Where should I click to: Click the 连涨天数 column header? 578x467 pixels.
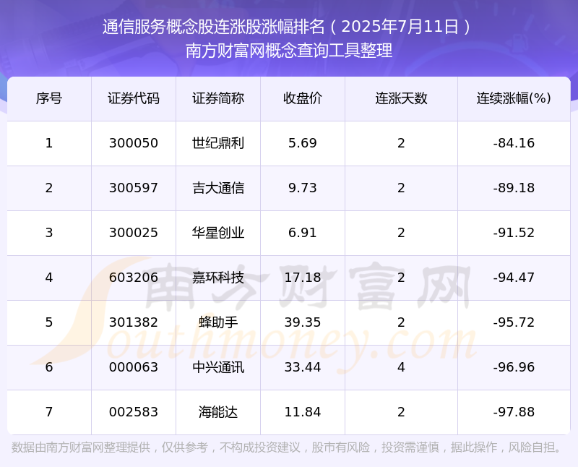click(x=401, y=98)
